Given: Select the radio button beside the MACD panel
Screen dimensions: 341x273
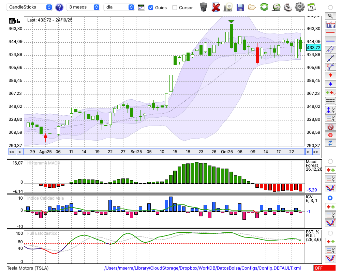Looking at the screenshot, I should click(330, 161).
